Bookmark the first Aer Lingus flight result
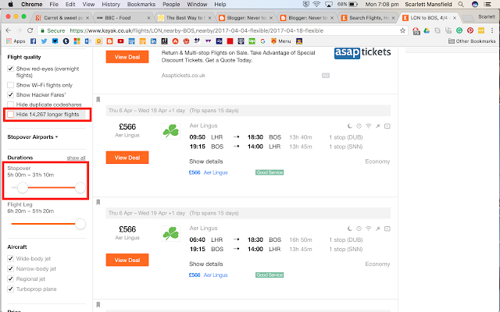 (x=98, y=100)
